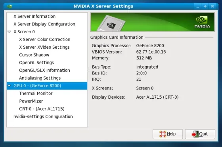Screen dimensions: 222x147
Task: Click the Graphics Card Information heading
Action: coord(117,37)
